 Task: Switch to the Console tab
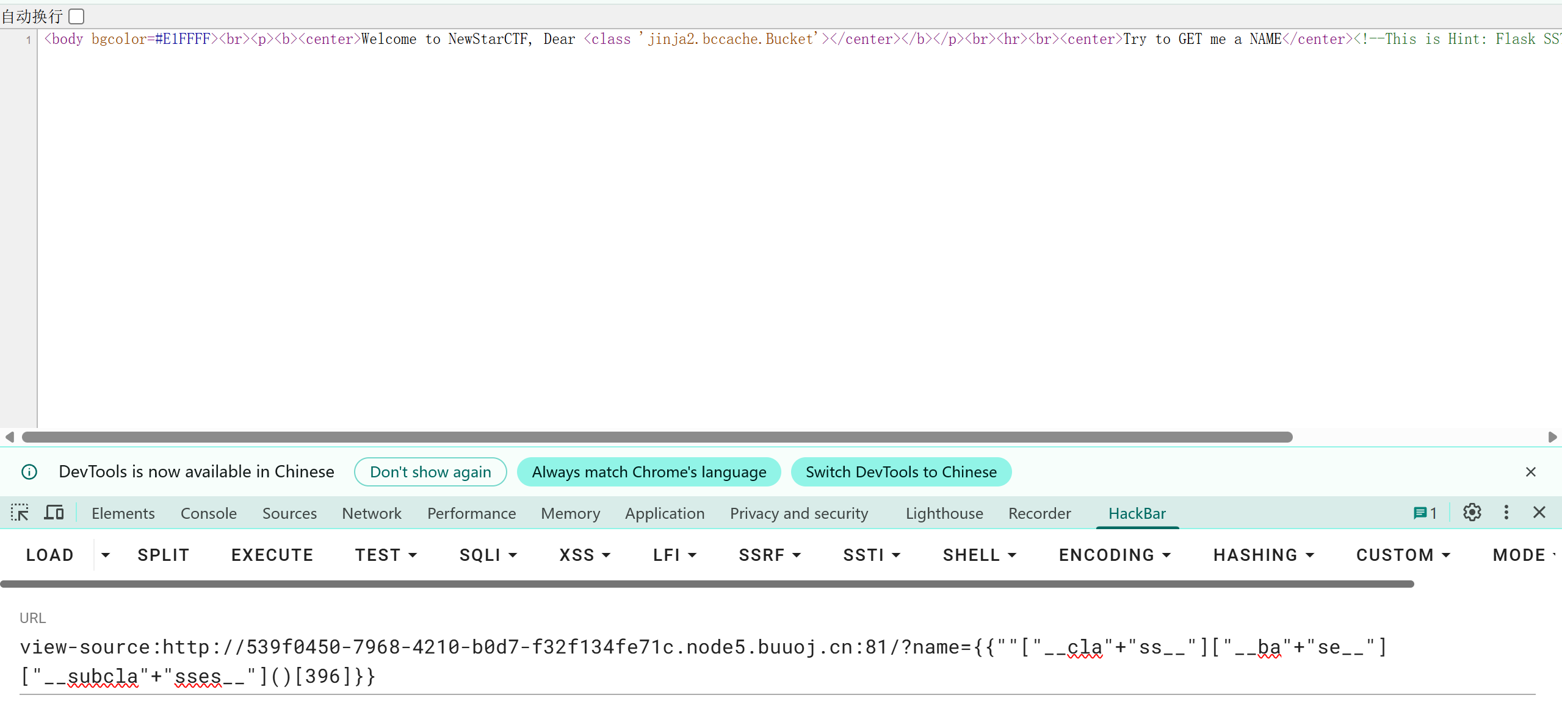[208, 513]
